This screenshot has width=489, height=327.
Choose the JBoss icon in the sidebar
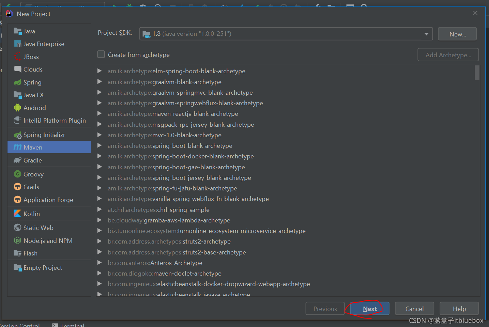tap(17, 57)
